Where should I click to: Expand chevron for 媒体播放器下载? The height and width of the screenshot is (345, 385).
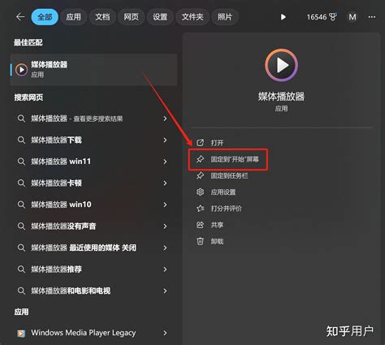point(165,140)
